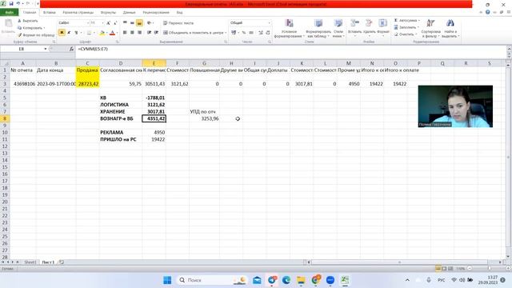Increase the indent
Image resolution: width=512 pixels, height=288 pixels.
156,33
